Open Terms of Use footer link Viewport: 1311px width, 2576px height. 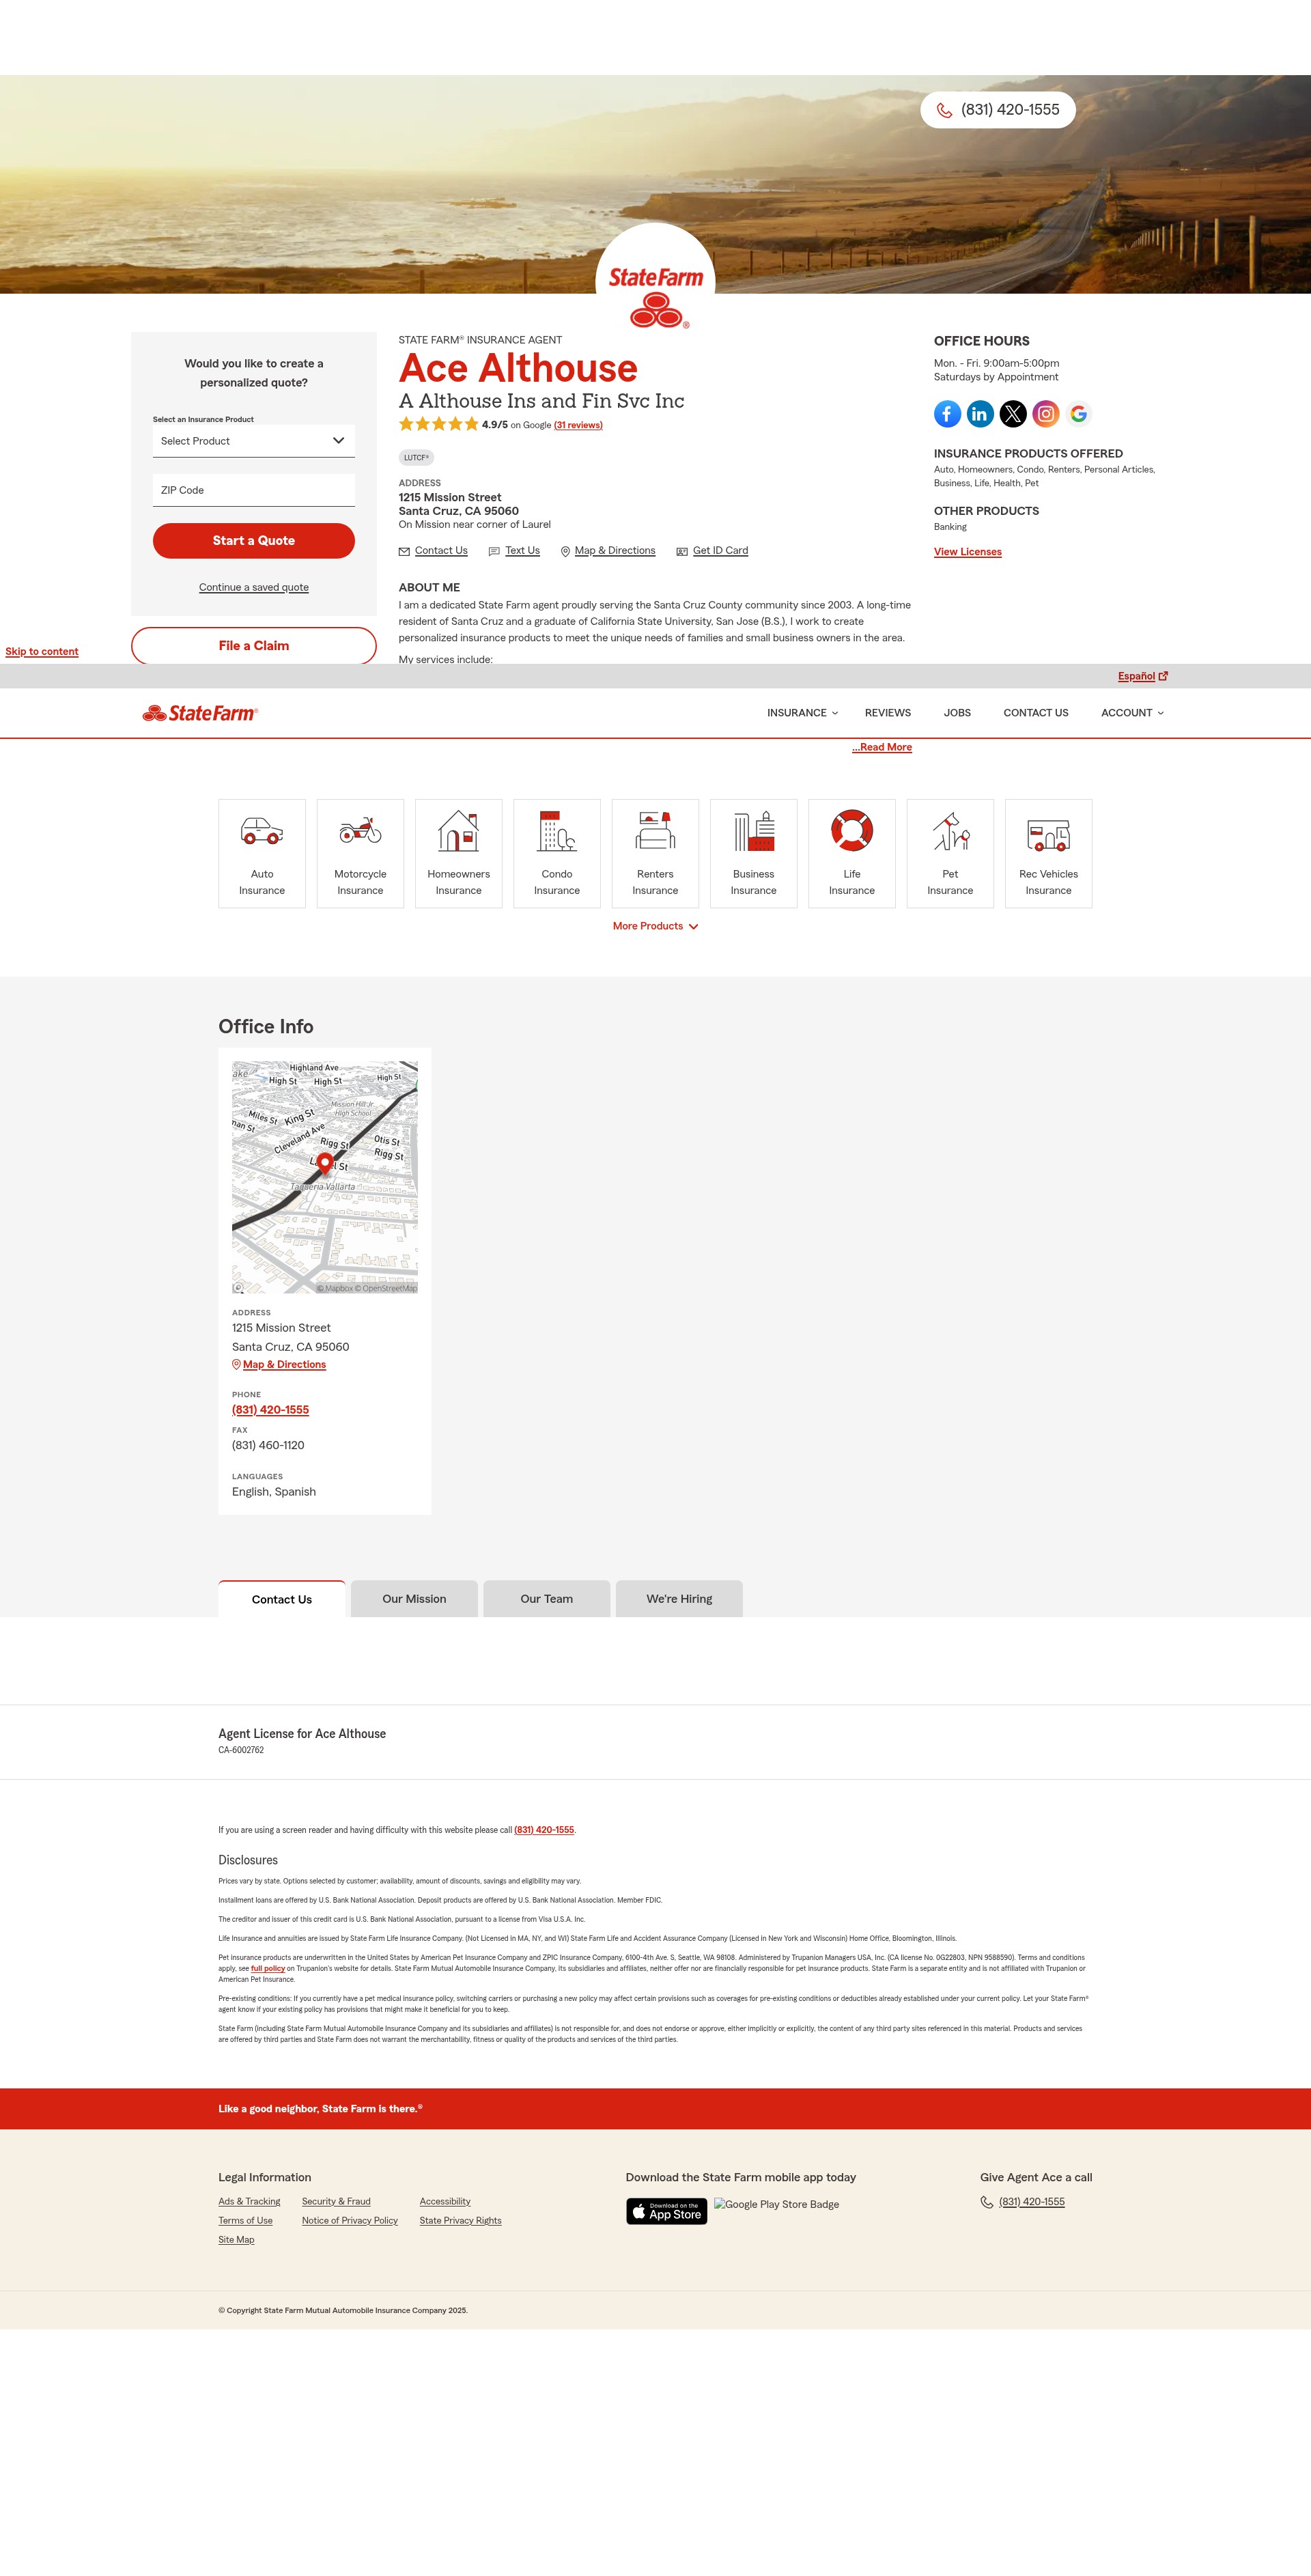coord(245,2220)
